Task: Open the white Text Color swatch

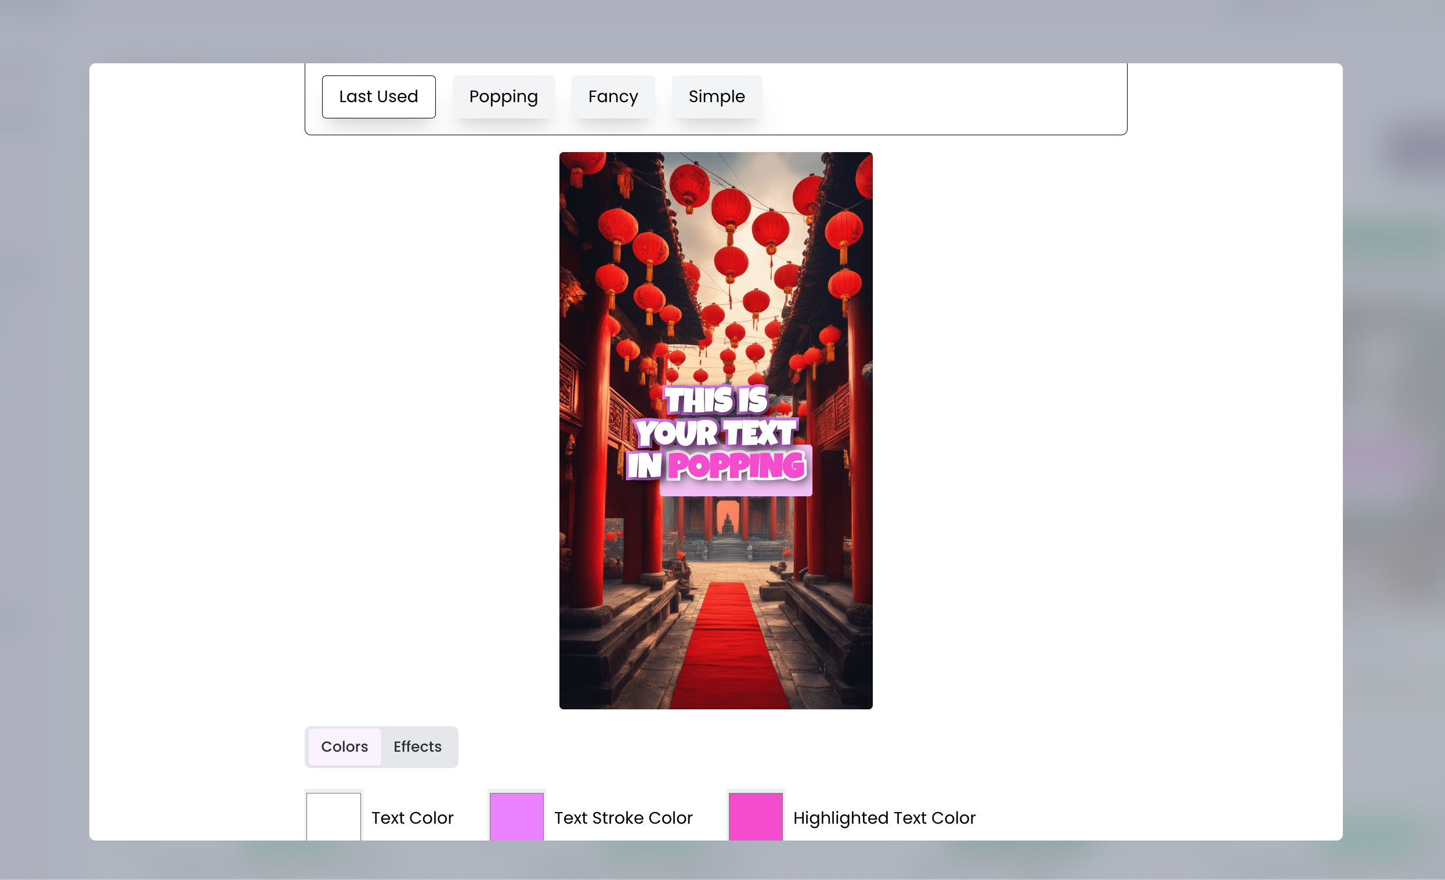Action: (333, 817)
